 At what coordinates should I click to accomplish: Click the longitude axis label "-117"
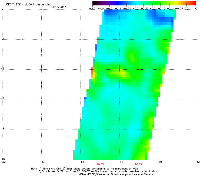coord(41,162)
